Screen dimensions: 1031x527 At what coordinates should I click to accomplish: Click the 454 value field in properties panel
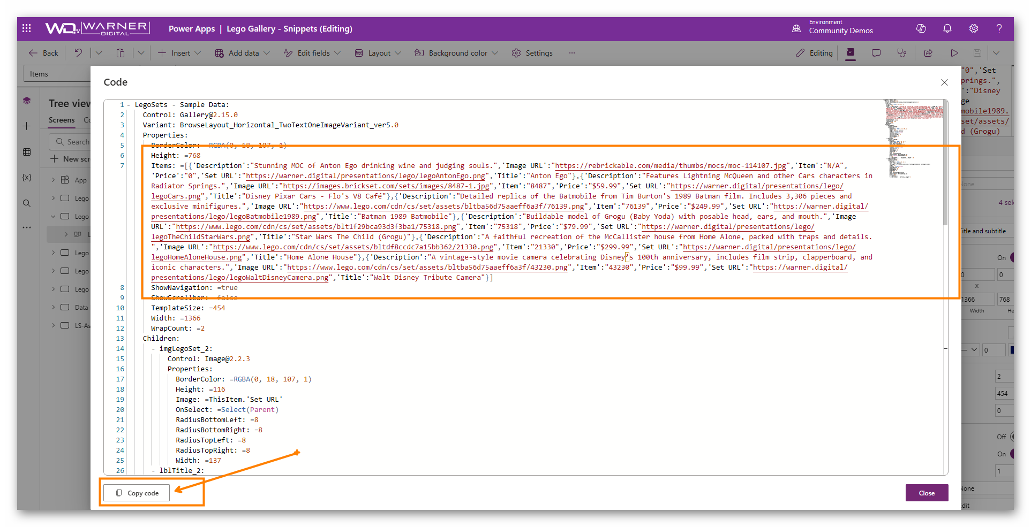tap(1004, 394)
